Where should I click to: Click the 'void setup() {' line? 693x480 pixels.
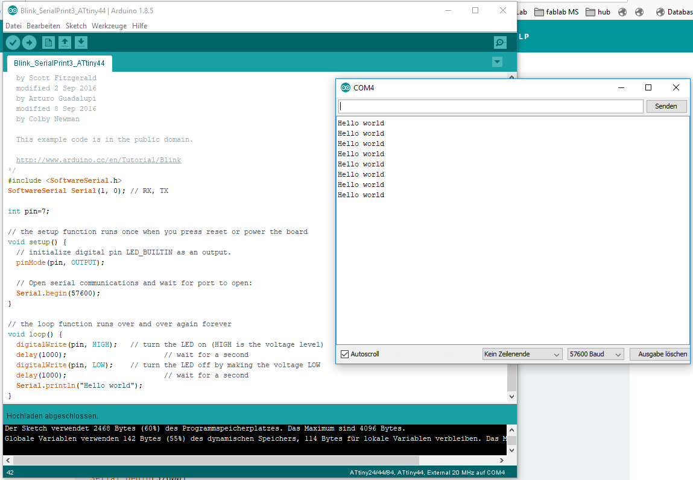(37, 242)
